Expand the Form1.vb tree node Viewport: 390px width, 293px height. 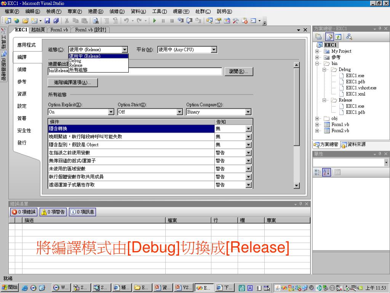pyautogui.click(x=317, y=125)
